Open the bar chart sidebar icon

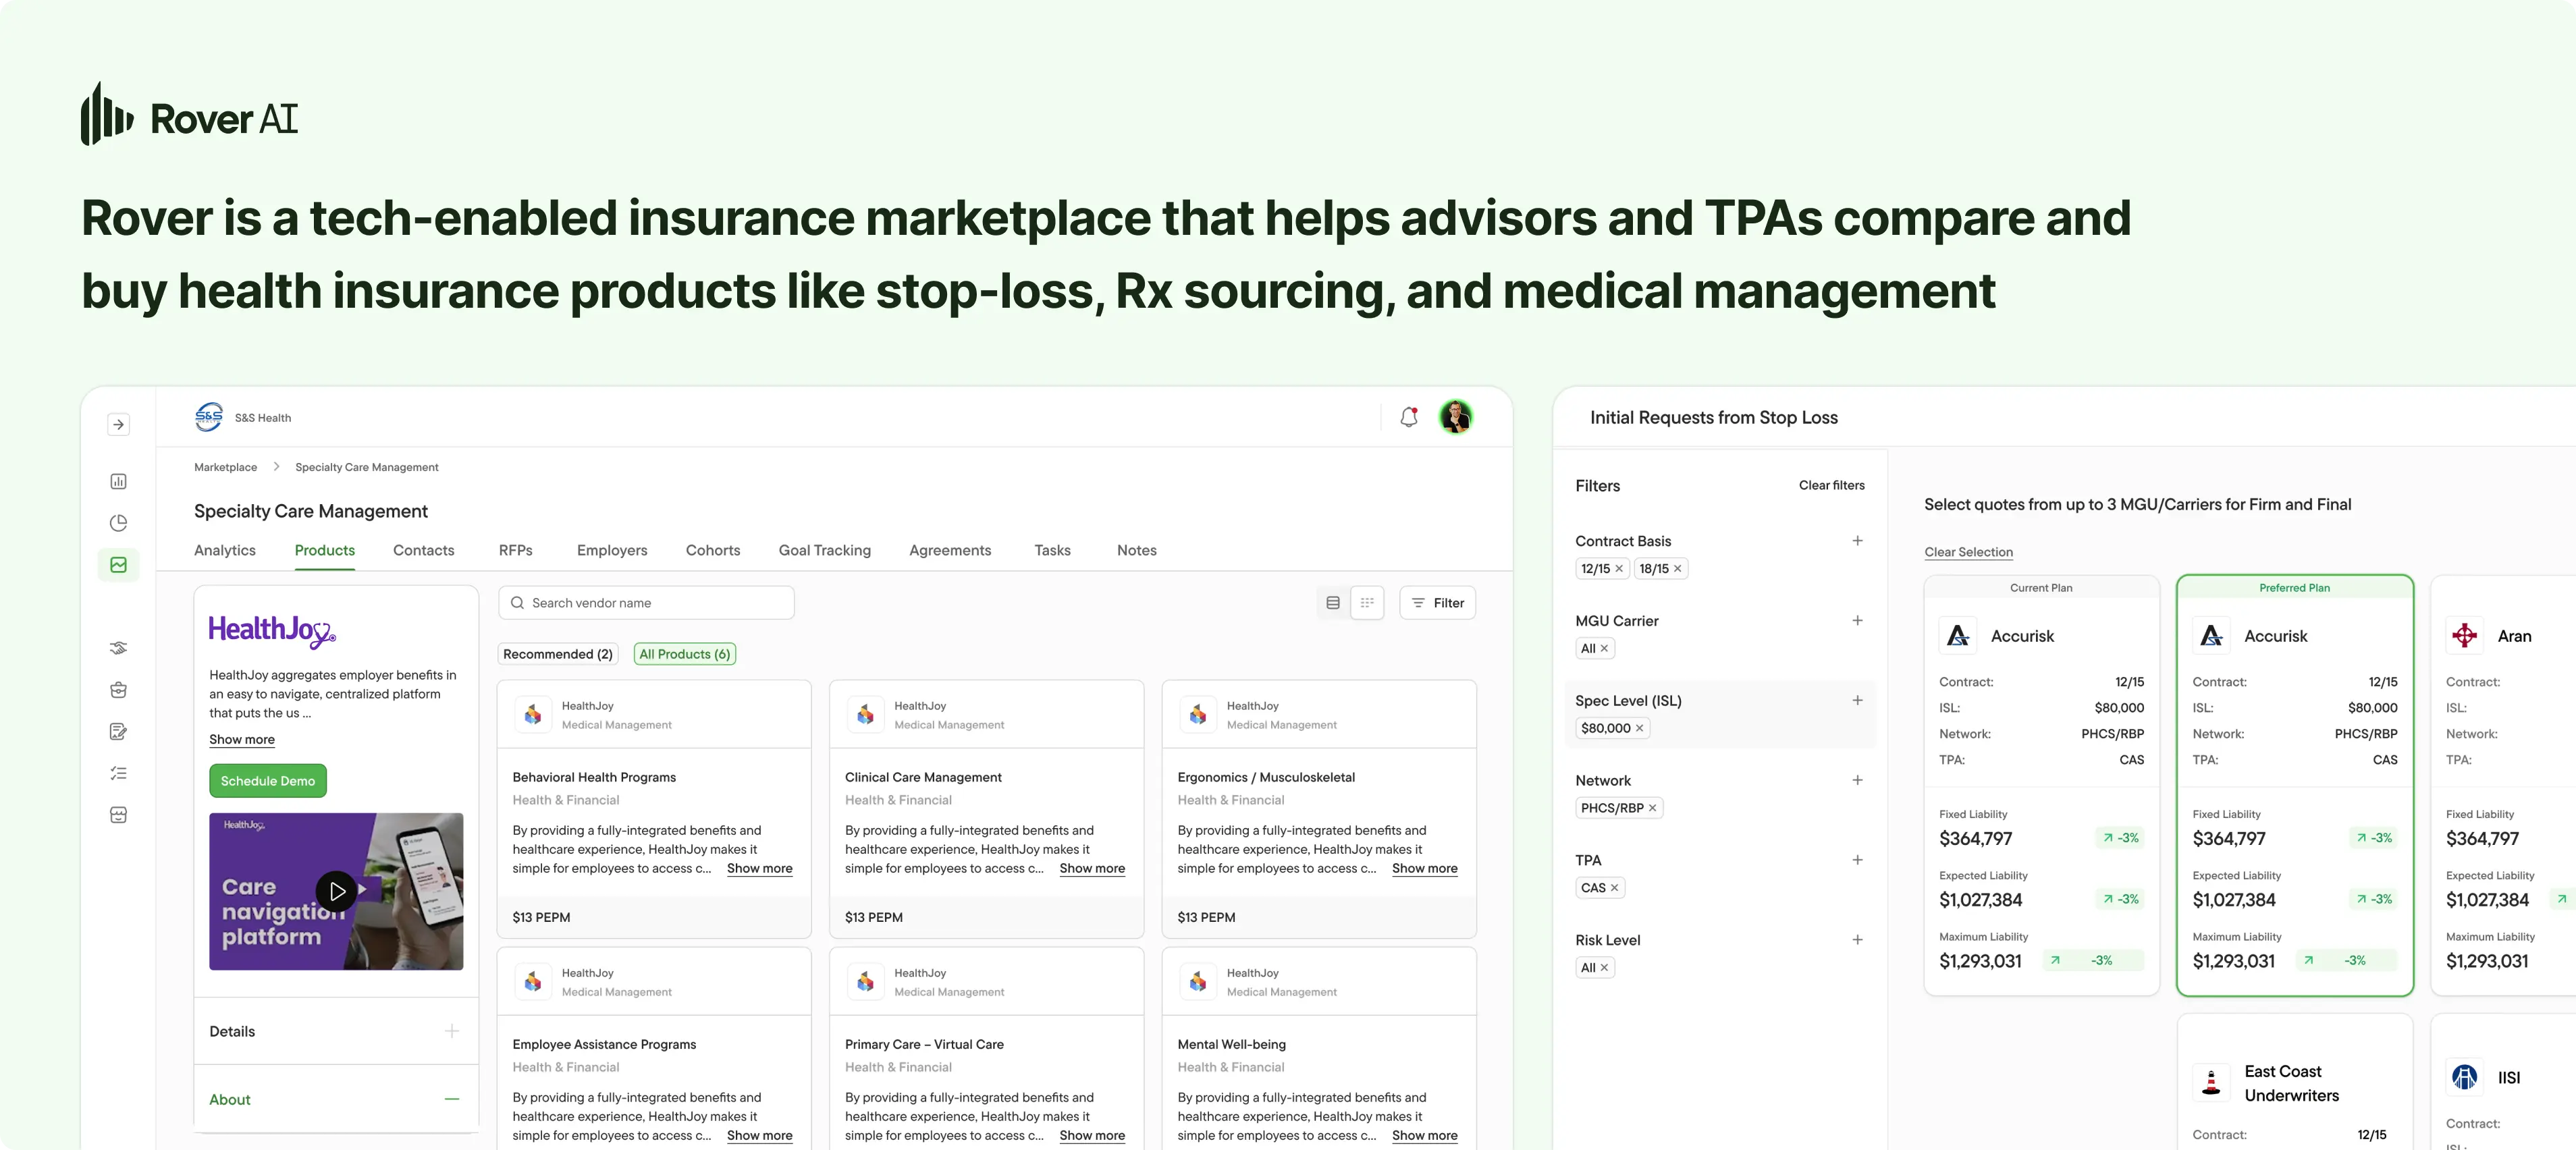click(x=118, y=481)
